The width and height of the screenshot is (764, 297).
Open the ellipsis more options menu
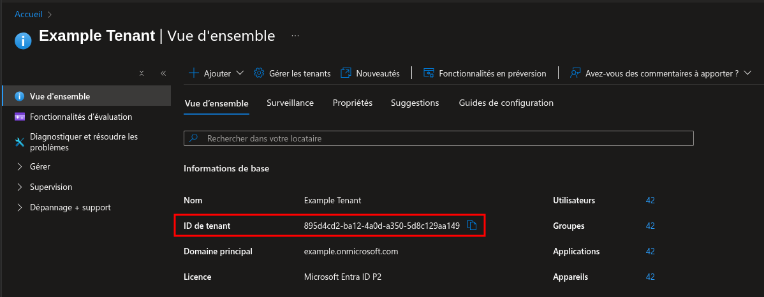(295, 36)
